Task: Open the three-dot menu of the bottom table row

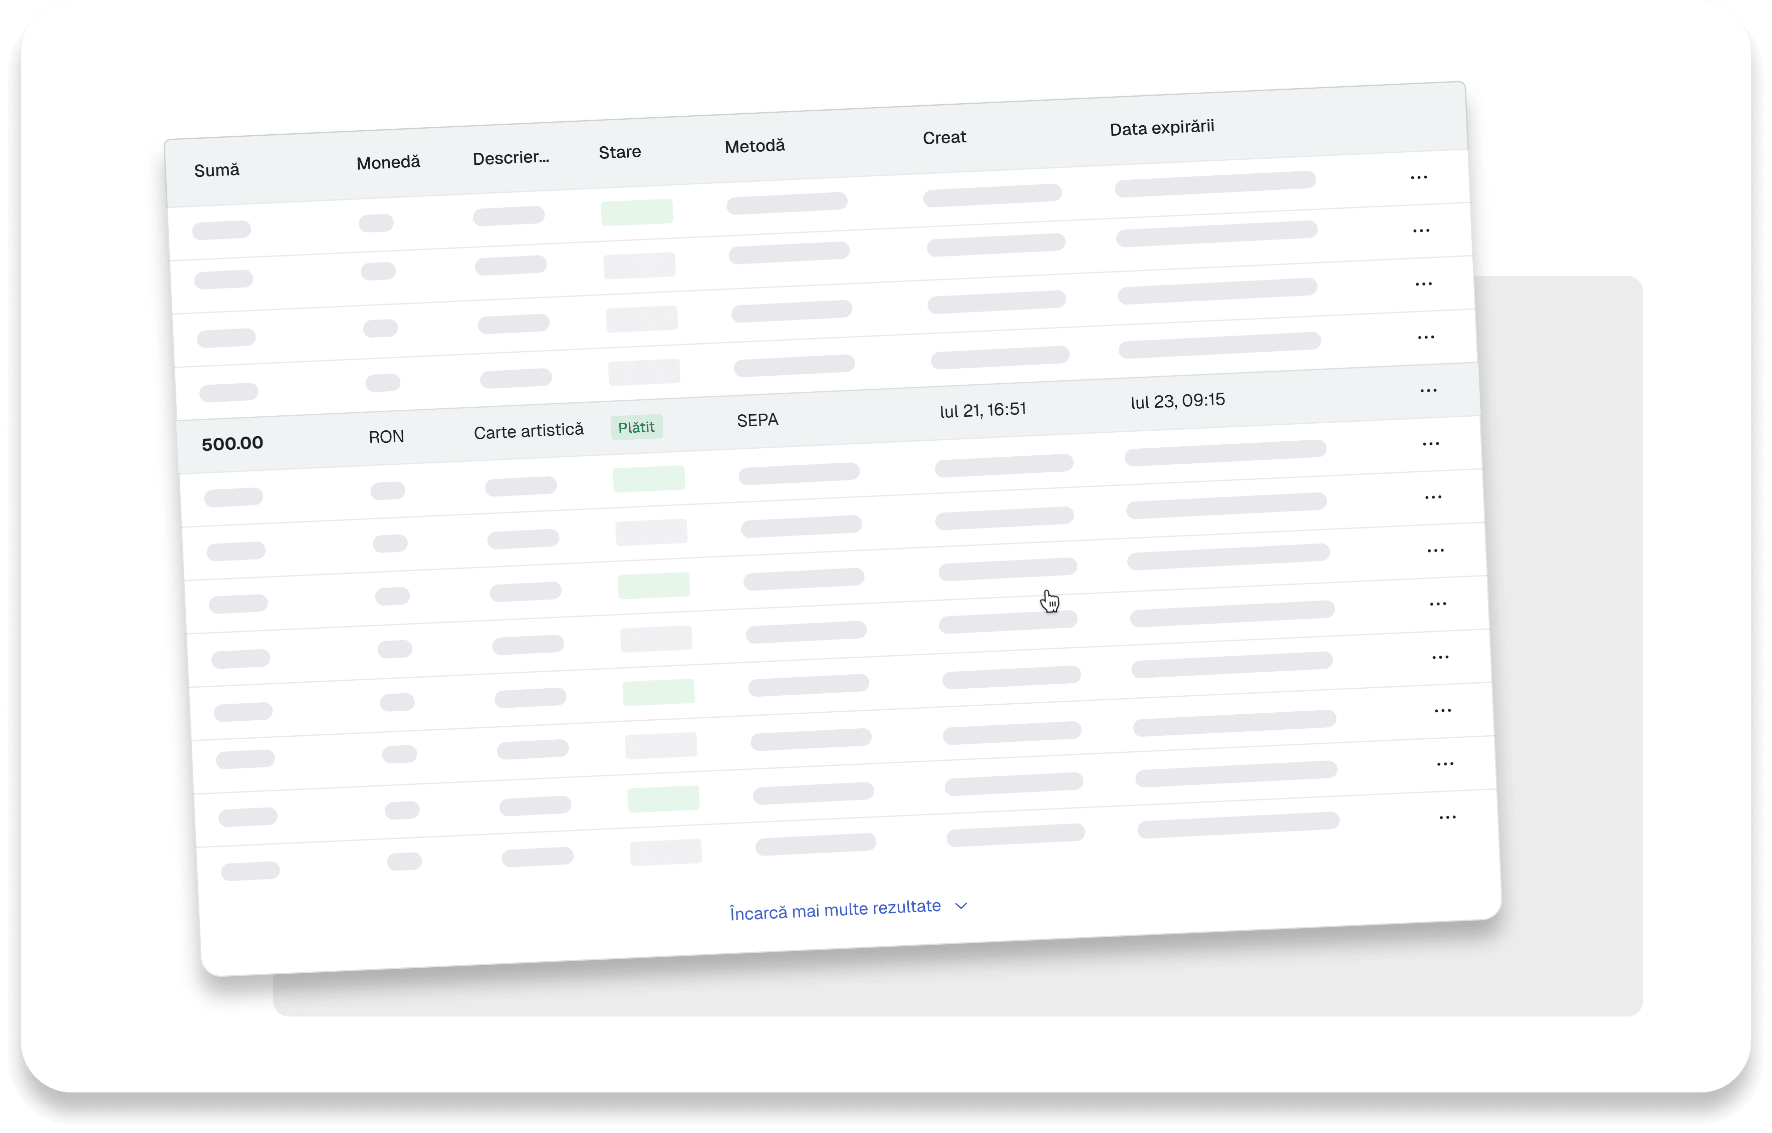Action: pos(1447,817)
